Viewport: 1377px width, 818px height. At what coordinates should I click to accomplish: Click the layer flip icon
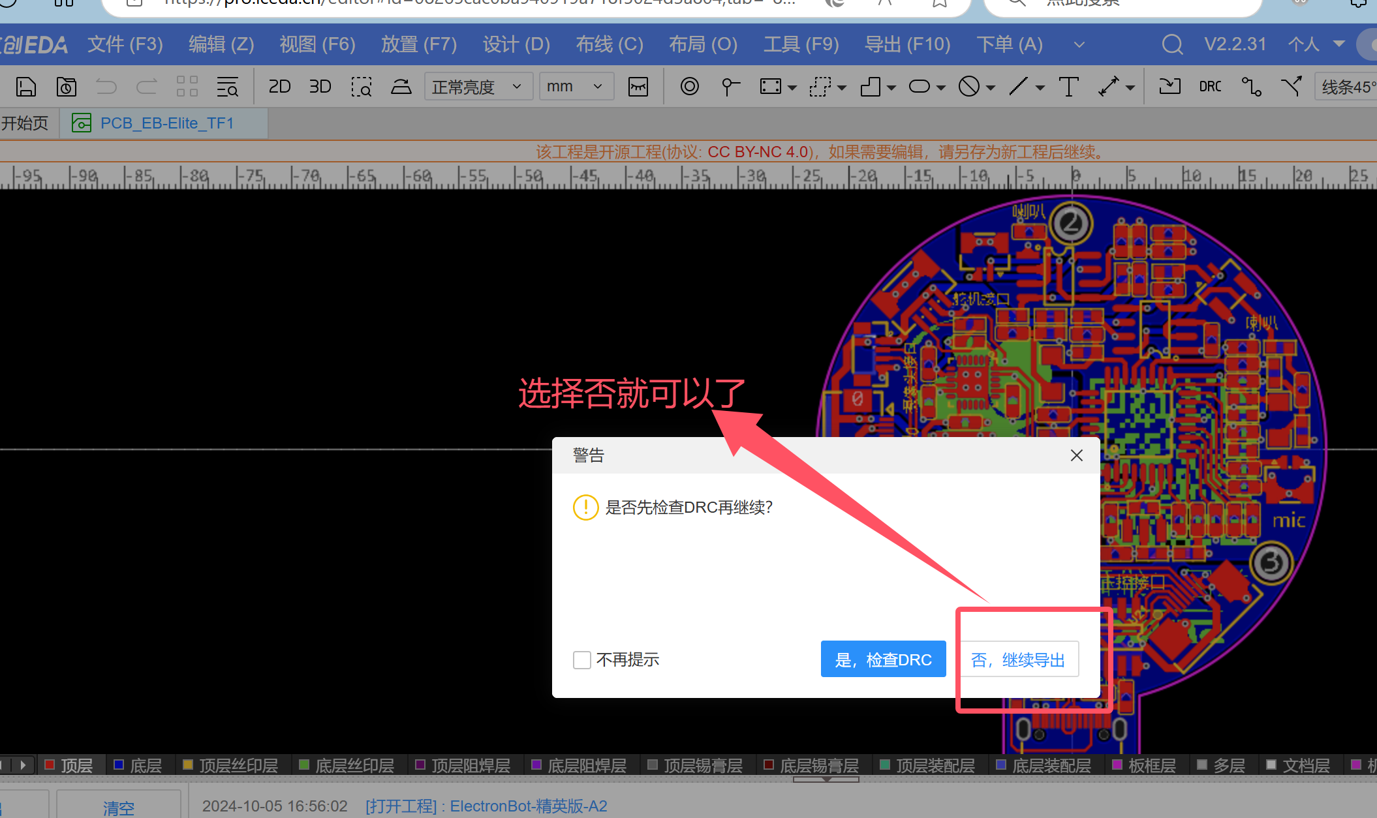(x=401, y=87)
